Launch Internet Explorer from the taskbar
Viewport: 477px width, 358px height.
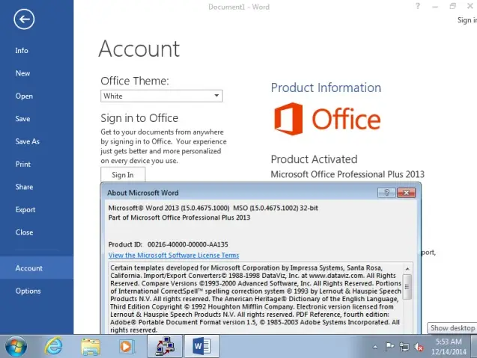pyautogui.click(x=54, y=346)
